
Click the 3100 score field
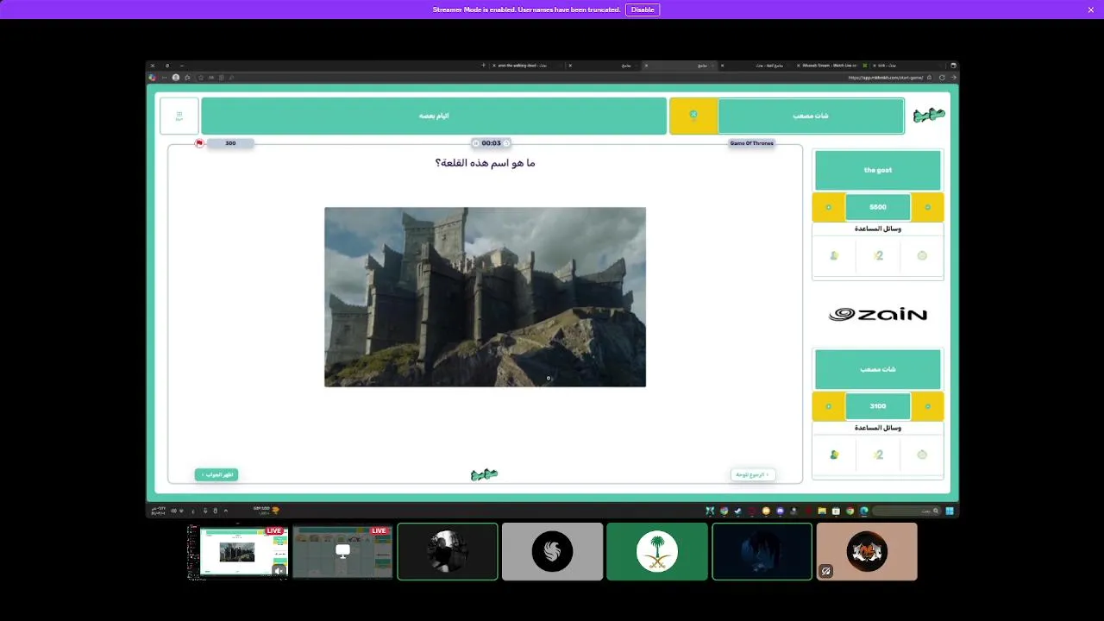point(878,406)
